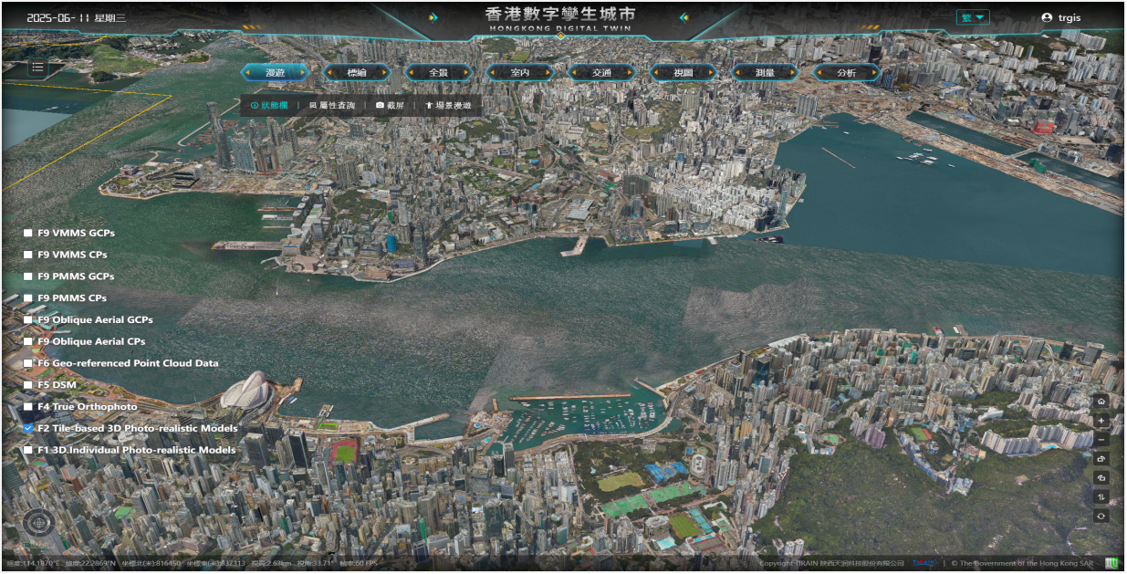Switch to the 測量 measurement tab
The width and height of the screenshot is (1127, 574).
(765, 72)
